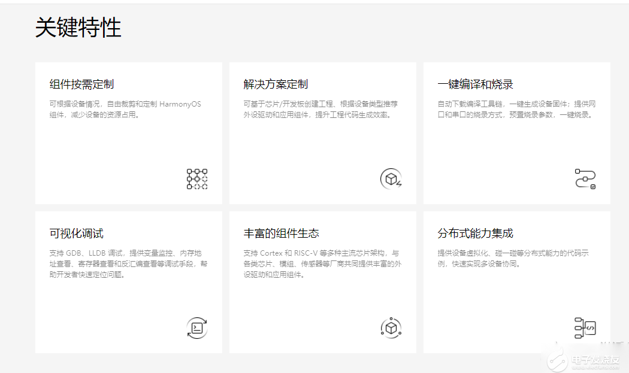629x373 pixels.
Task: Click the terminal refresh icon in 可视化调试 card
Action: point(197,328)
